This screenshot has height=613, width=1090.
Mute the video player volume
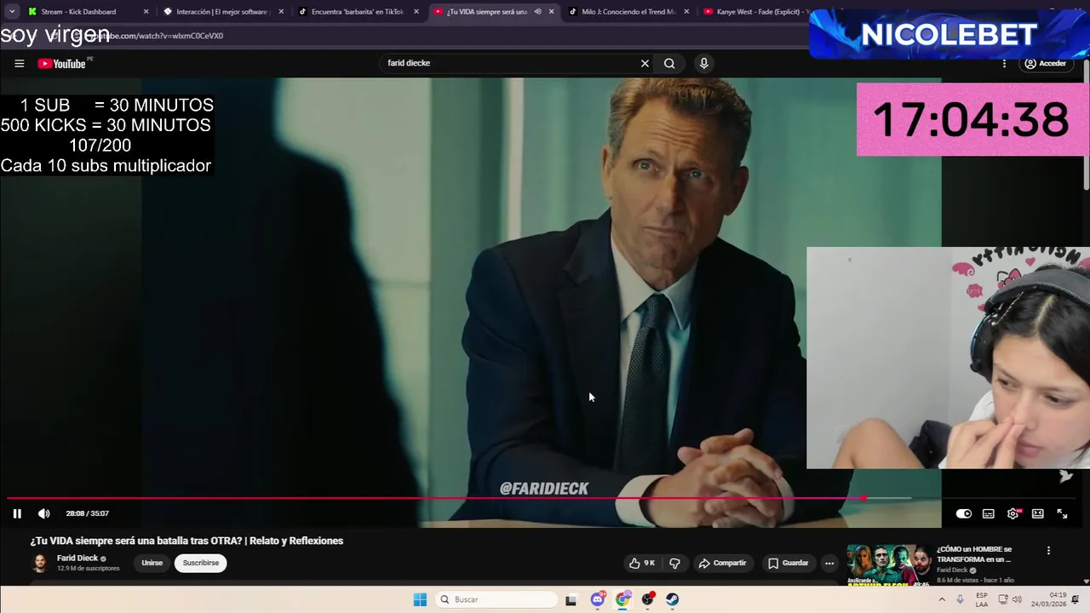point(43,513)
